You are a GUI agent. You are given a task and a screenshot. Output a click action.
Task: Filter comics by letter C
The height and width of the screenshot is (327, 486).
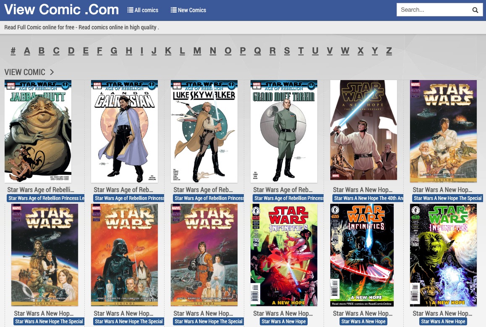pos(56,51)
